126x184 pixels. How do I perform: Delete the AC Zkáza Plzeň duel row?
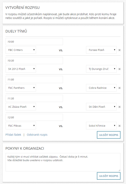[x=120, y=107]
